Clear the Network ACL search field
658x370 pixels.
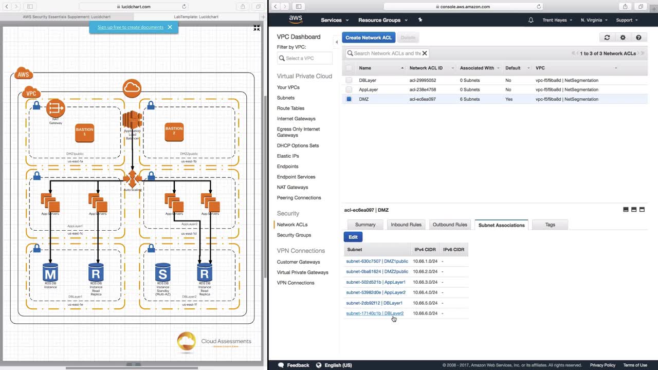tap(425, 53)
